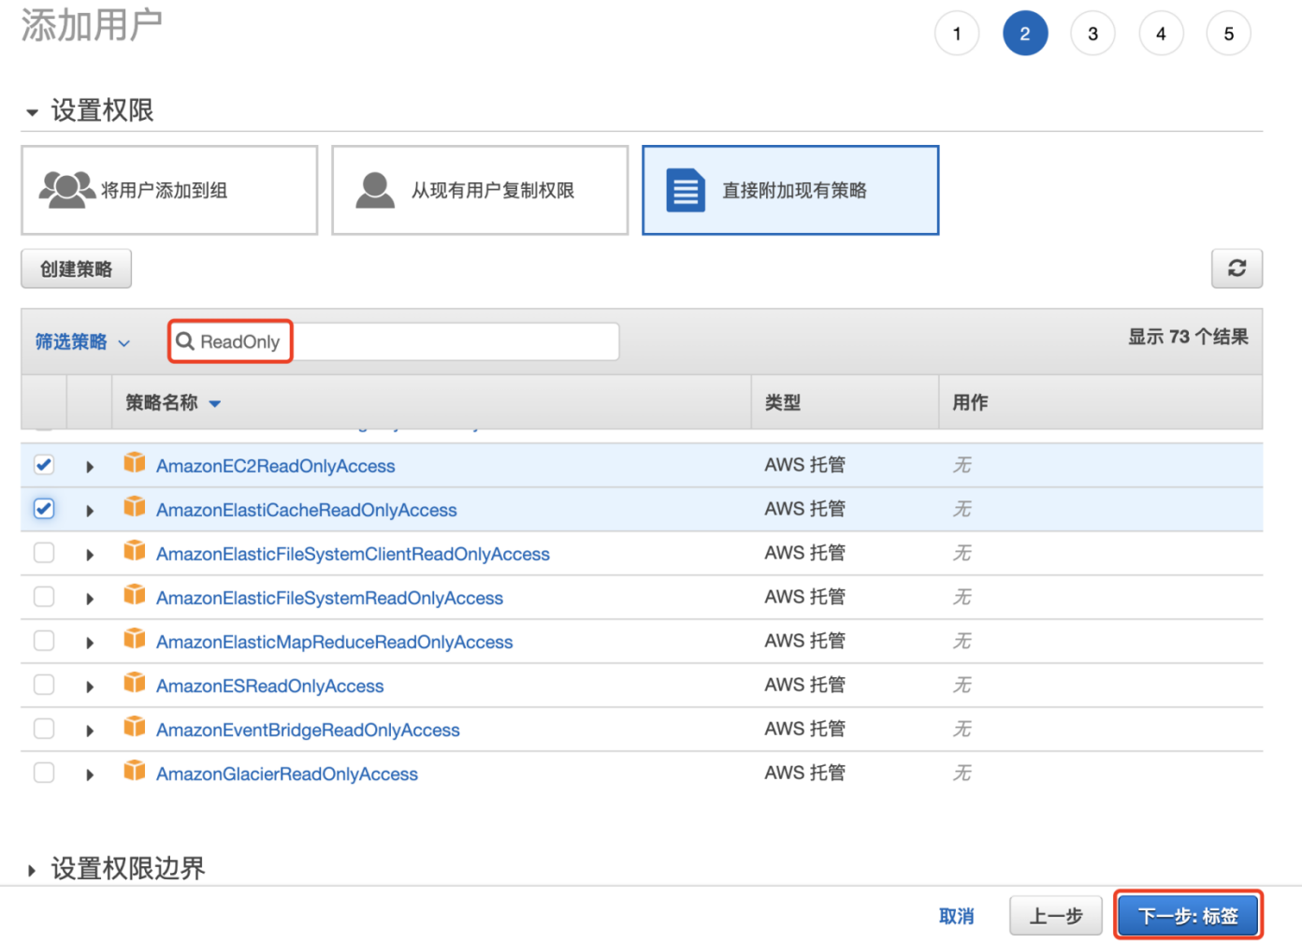Open the AmazonEC2ReadOnlyAccess policy link
The width and height of the screenshot is (1302, 942).
point(276,466)
